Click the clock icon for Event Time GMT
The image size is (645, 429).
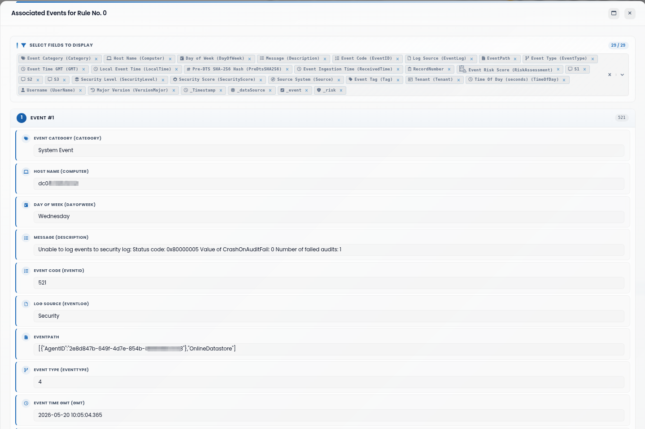[x=26, y=403]
